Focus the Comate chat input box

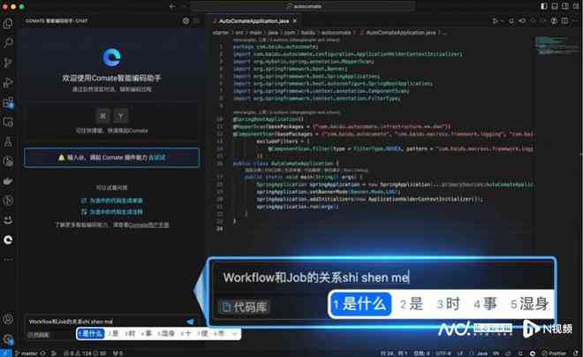pyautogui.click(x=106, y=322)
